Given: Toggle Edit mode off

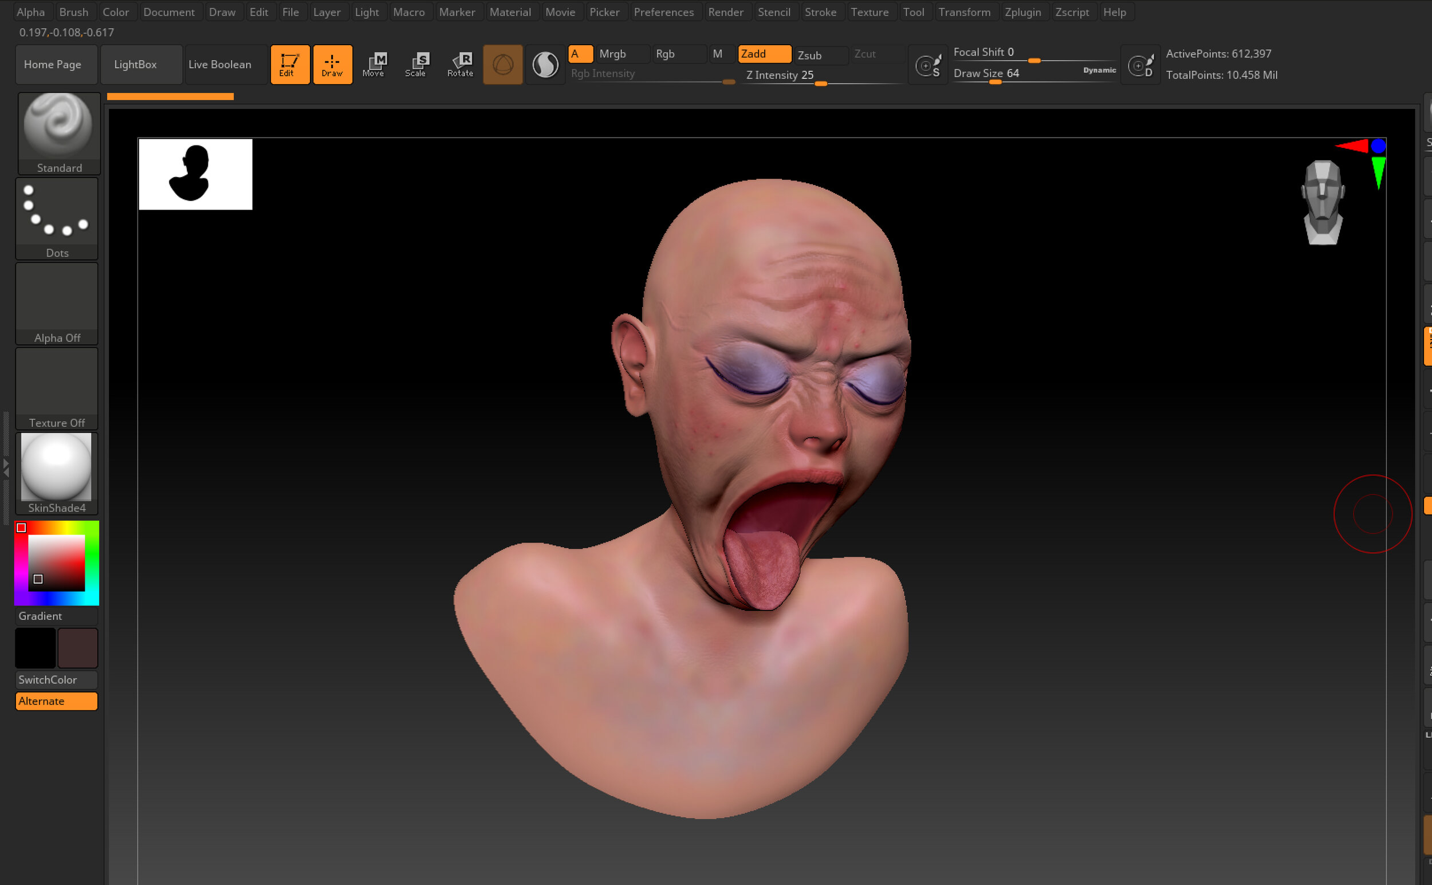Looking at the screenshot, I should [290, 64].
